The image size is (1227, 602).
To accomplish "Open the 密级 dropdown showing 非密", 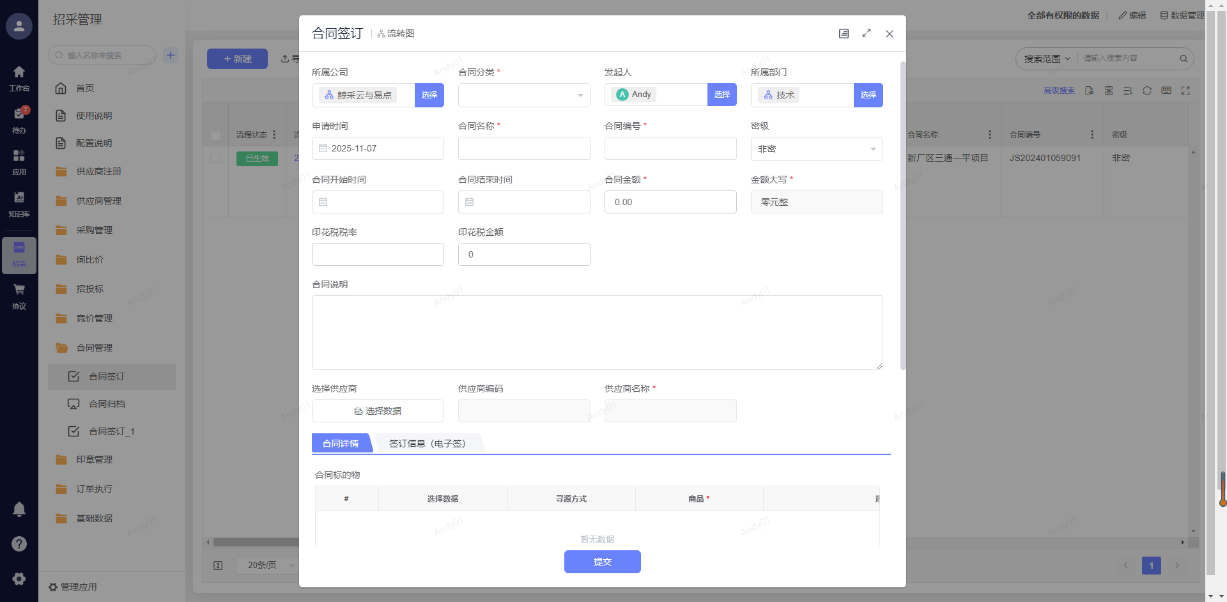I will (x=816, y=149).
